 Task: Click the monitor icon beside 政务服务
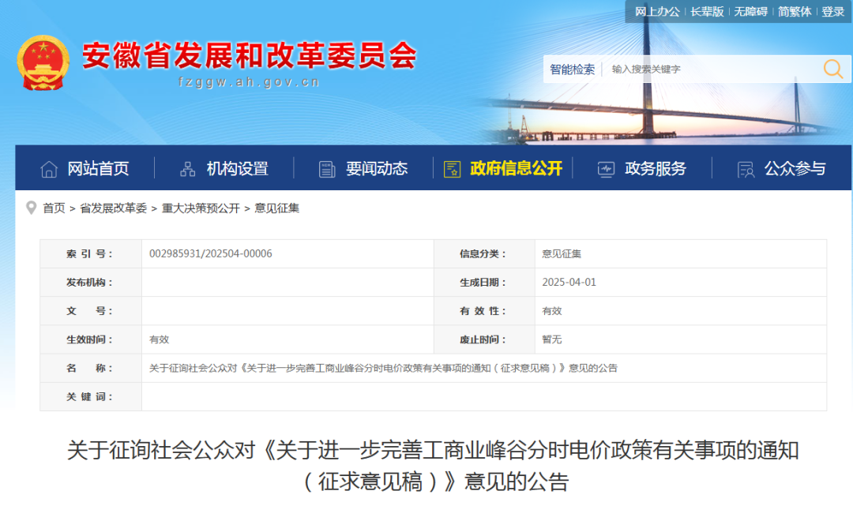click(606, 169)
